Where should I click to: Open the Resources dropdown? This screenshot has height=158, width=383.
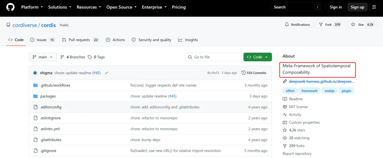(x=89, y=7)
